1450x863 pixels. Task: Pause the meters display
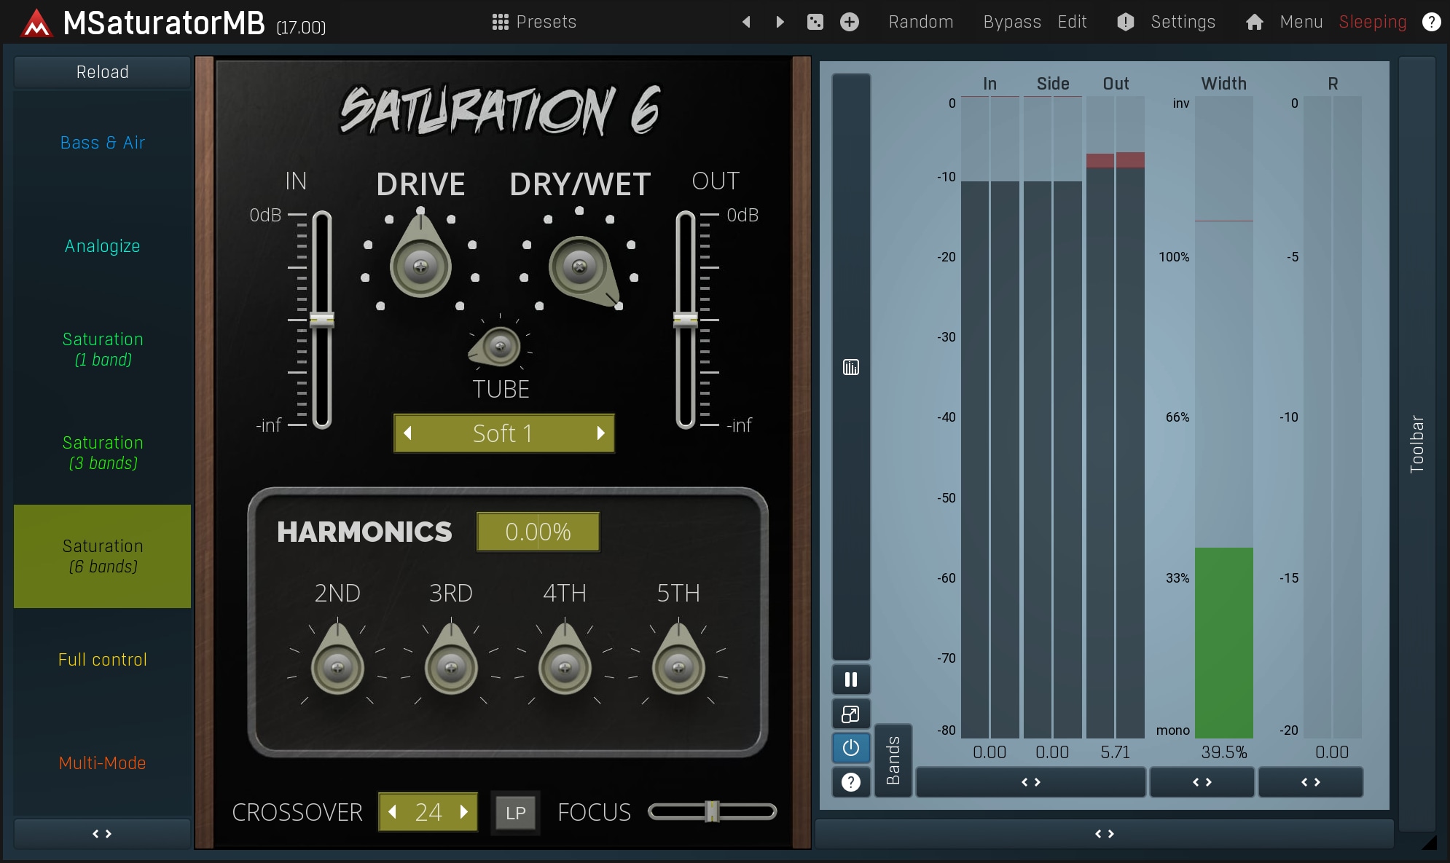point(850,679)
